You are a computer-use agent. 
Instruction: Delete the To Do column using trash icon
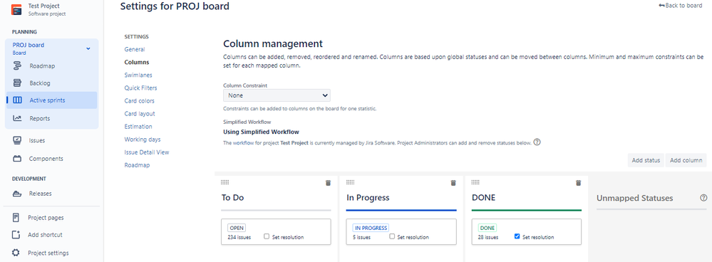328,183
